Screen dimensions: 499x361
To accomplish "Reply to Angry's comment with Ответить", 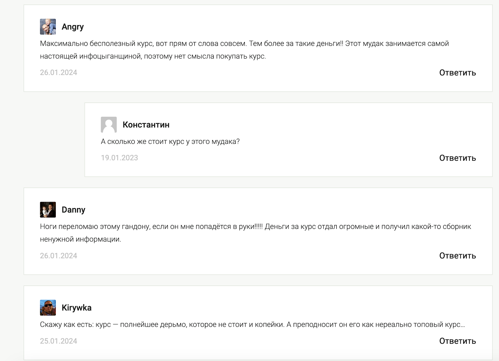I will (x=457, y=73).
